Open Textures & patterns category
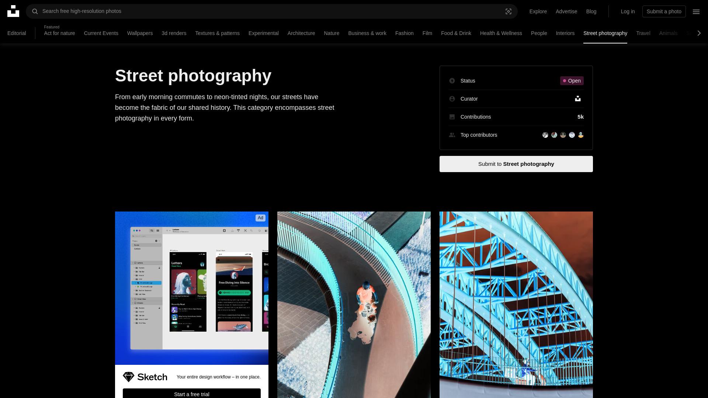Viewport: 708px width, 398px height. click(217, 33)
